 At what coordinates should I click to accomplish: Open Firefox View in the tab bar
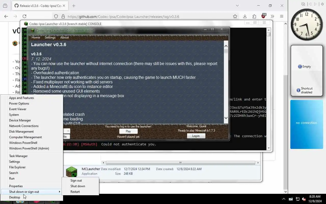click(x=5, y=6)
